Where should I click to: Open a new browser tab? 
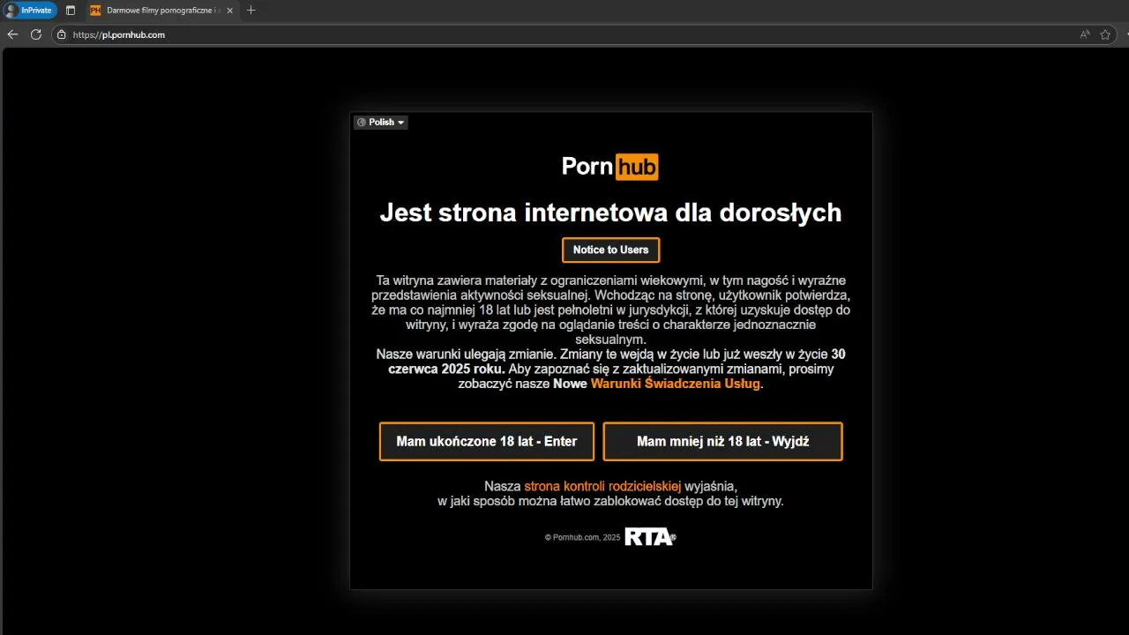(x=251, y=11)
